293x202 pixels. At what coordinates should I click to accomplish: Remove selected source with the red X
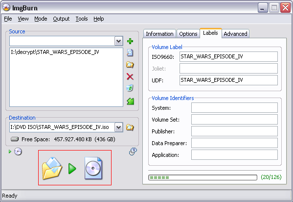coord(130,76)
